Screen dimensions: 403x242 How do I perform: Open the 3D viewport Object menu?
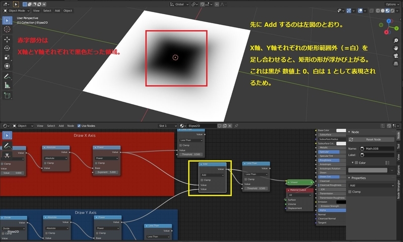(68, 11)
